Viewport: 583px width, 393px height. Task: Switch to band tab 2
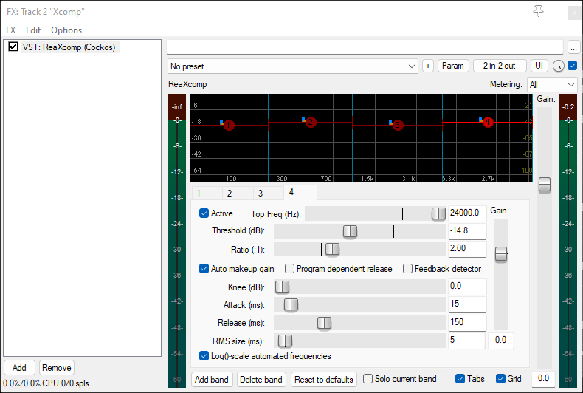coord(238,193)
